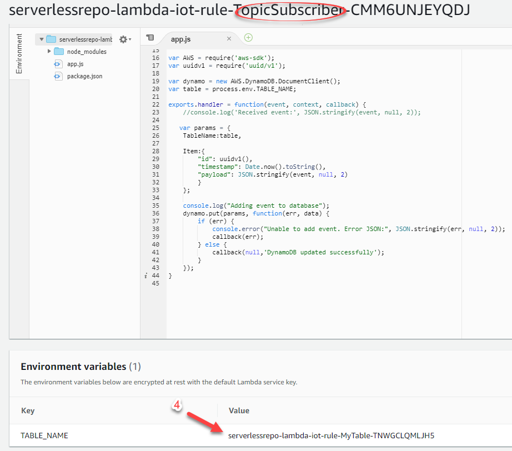Open the Environment side panel tab
This screenshot has height=451, width=512.
19,54
